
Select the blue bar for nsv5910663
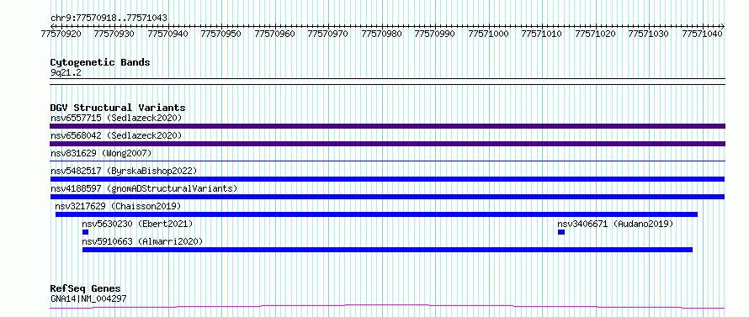387,250
